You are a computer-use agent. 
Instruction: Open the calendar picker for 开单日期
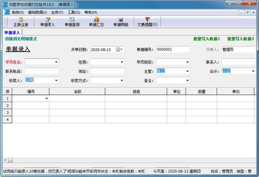click(x=119, y=50)
